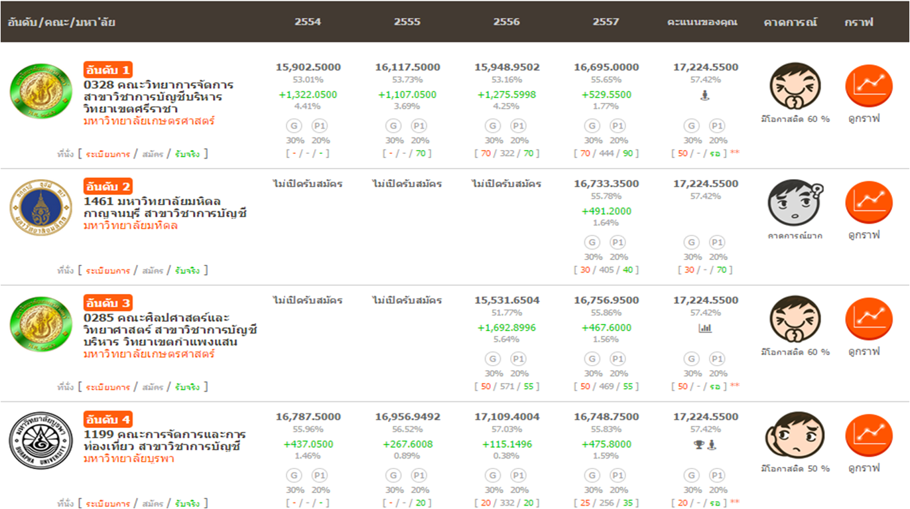Click Kasetsart University logo in rank 3
The height and width of the screenshot is (509, 910).
[42, 325]
